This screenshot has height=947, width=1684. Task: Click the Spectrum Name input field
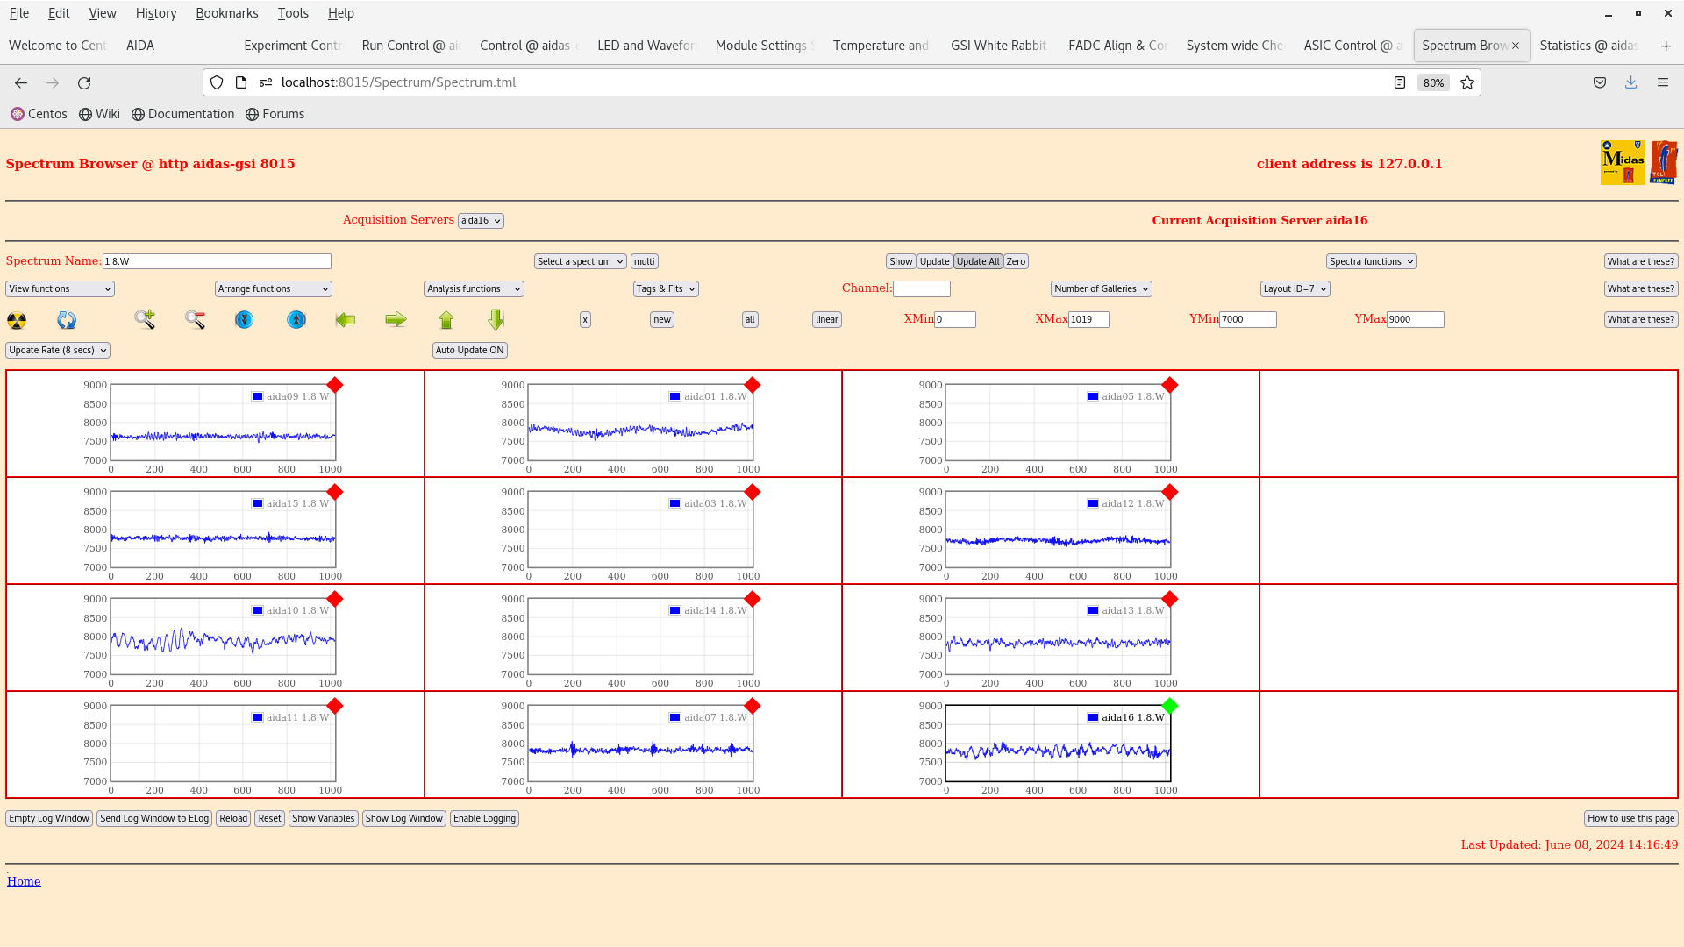217,262
